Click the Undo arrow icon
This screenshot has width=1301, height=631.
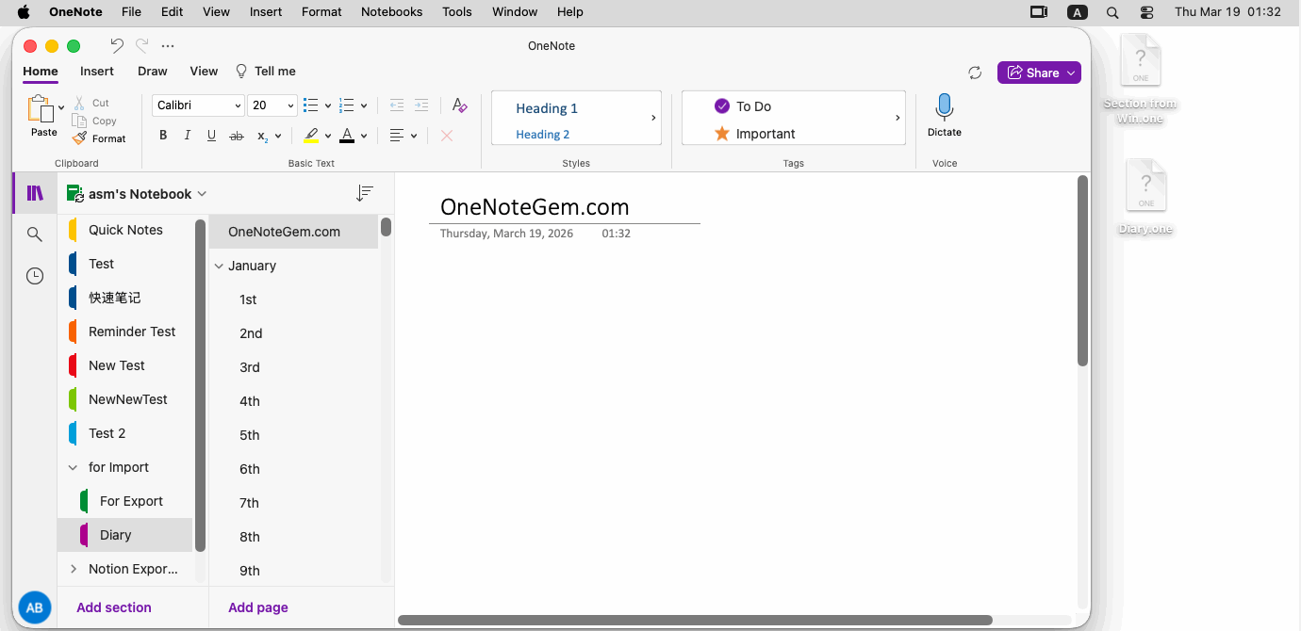click(117, 45)
